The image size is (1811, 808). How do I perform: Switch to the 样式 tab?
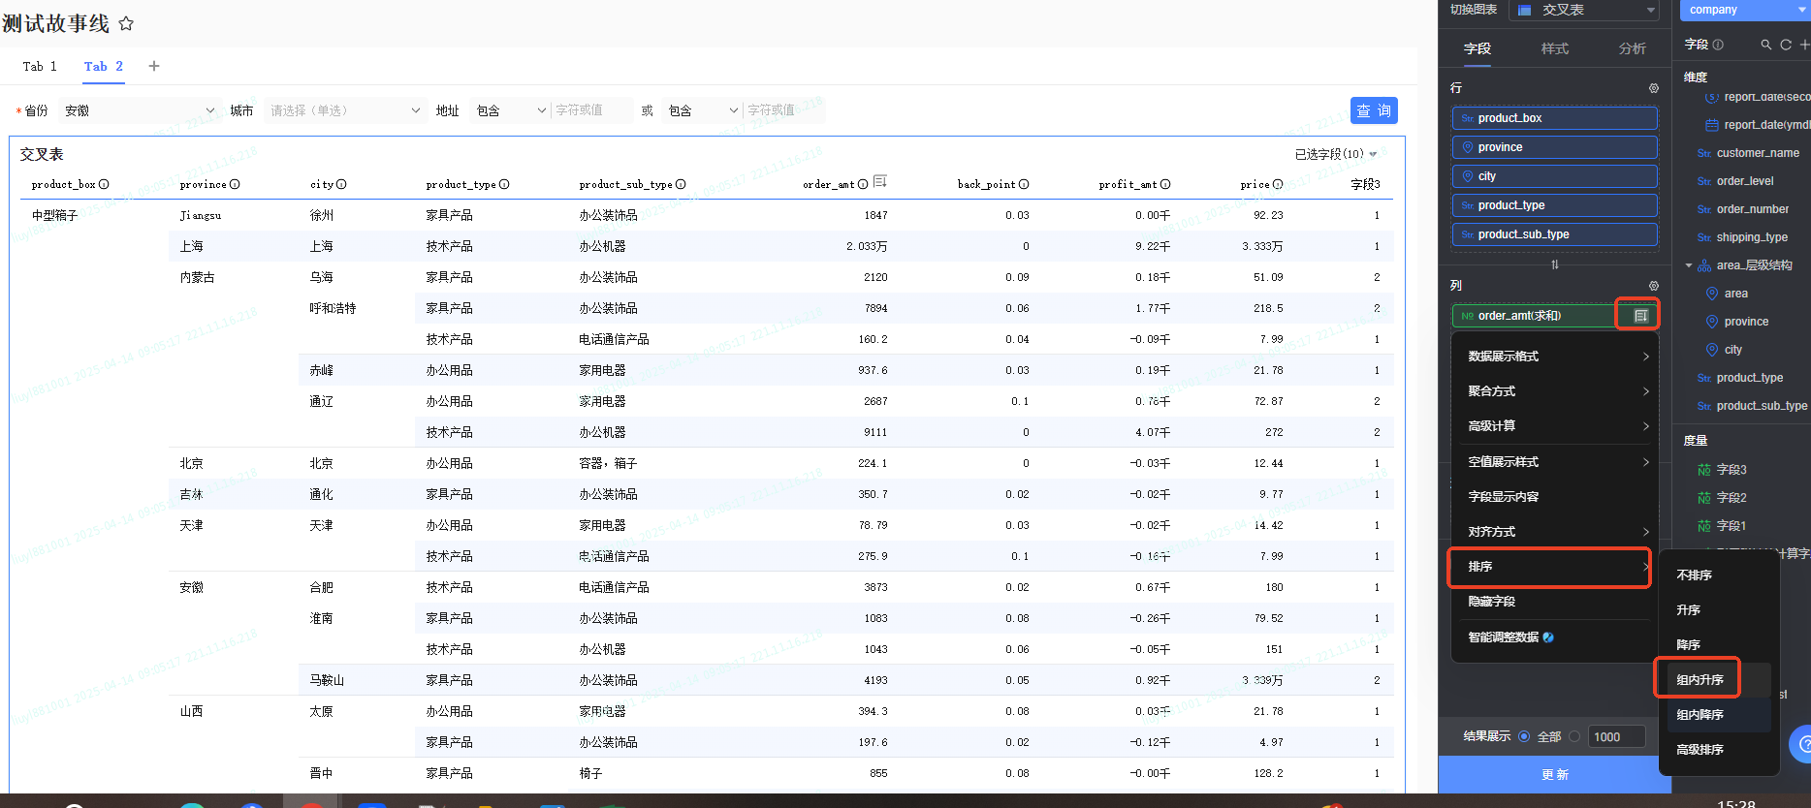coord(1554,48)
